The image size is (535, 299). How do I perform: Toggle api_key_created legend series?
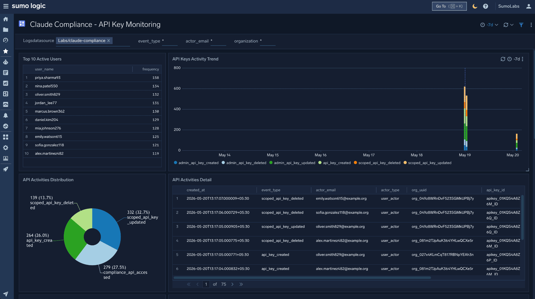click(335, 163)
